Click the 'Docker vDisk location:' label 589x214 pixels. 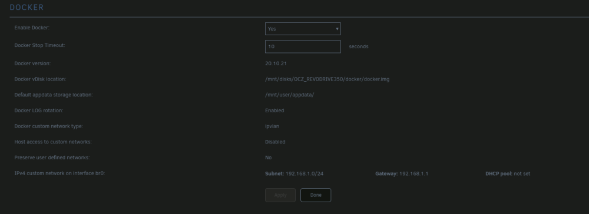tap(40, 79)
